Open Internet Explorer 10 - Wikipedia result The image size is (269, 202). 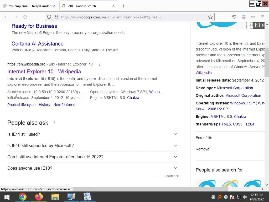(x=44, y=72)
